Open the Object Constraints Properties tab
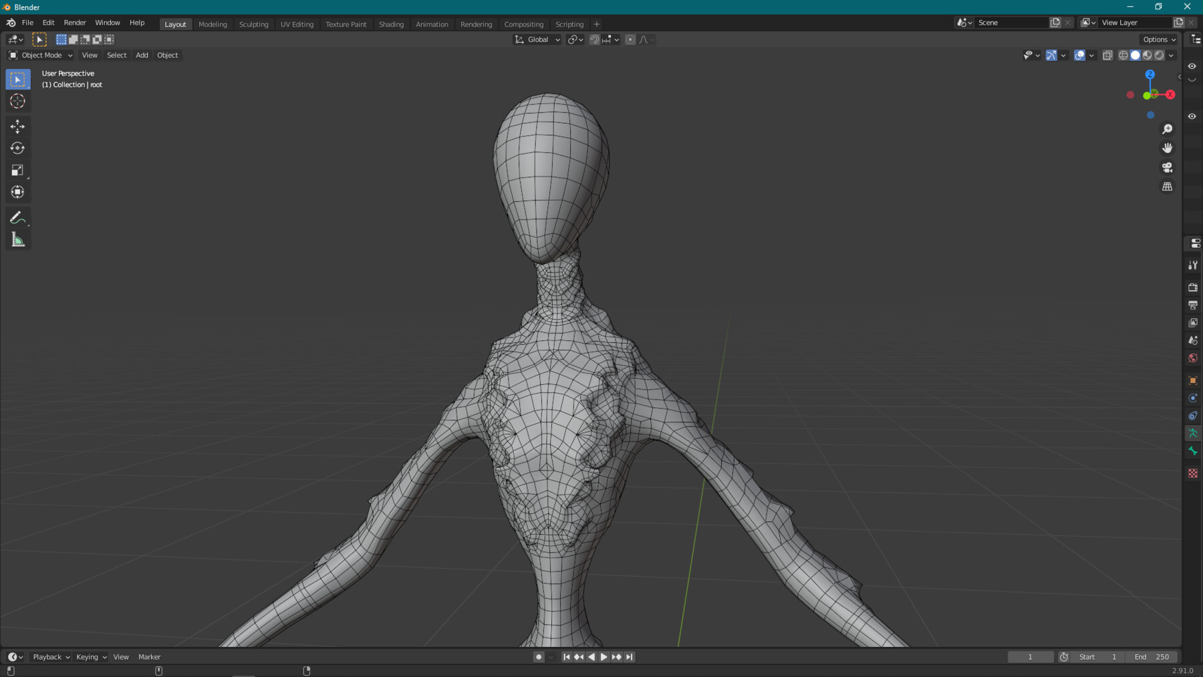The width and height of the screenshot is (1203, 677). [1193, 416]
